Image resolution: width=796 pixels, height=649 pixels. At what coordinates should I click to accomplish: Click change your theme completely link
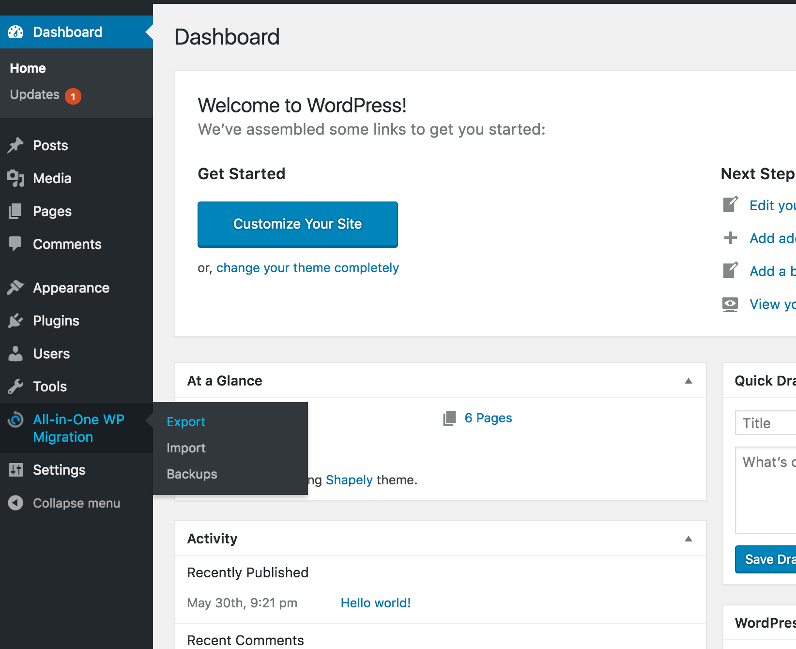[307, 268]
